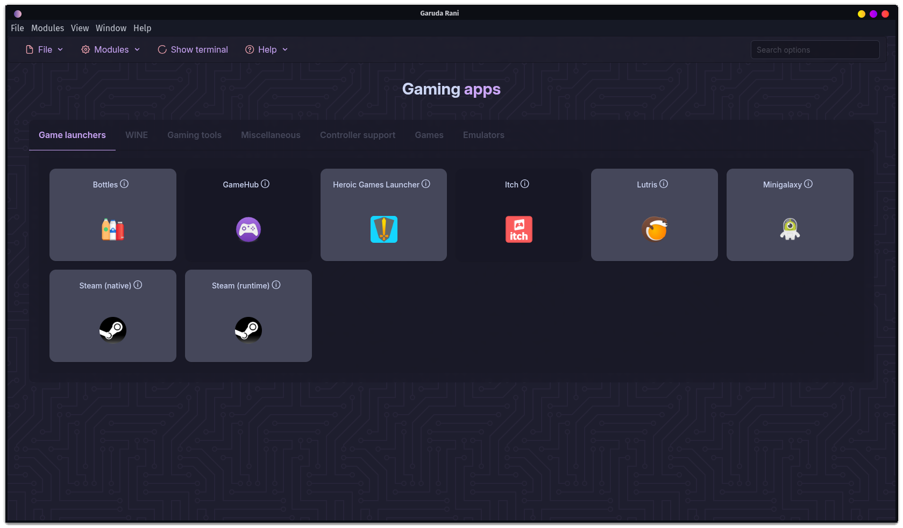Open the info icon beside Bottles
The image size is (903, 528).
[x=124, y=184]
